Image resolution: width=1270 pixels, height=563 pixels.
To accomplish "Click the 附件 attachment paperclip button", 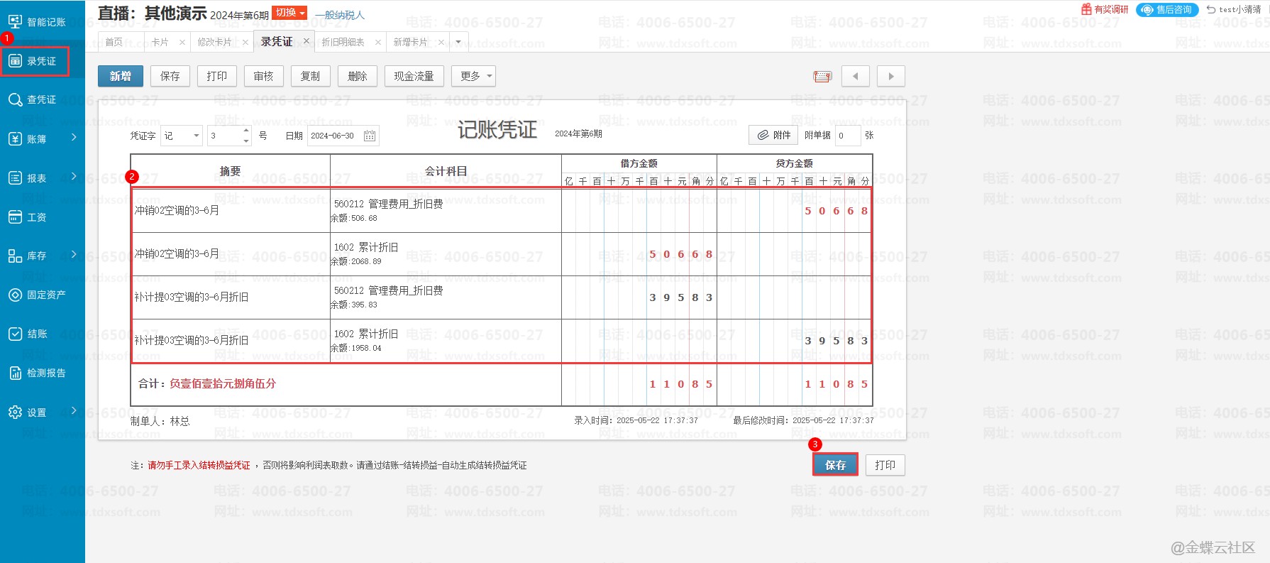I will [773, 135].
